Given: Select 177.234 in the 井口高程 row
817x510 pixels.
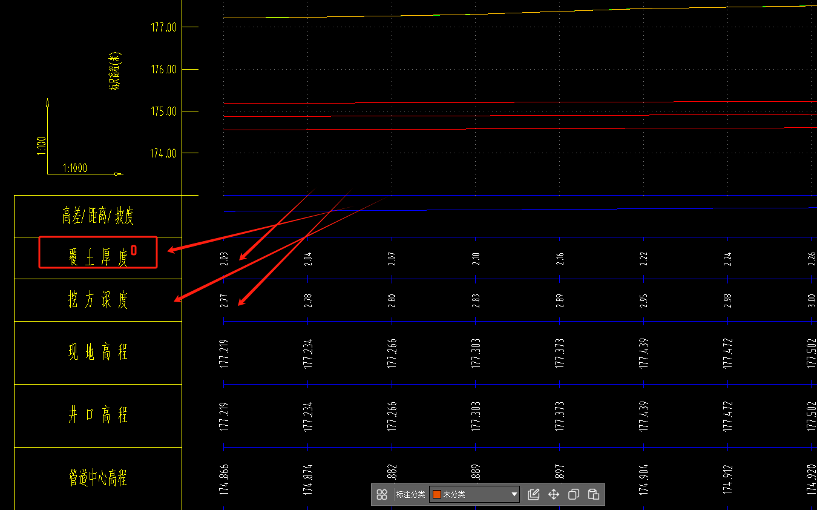Looking at the screenshot, I should [x=308, y=416].
